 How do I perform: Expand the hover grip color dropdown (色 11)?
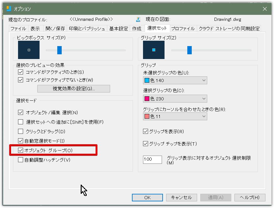175,116
